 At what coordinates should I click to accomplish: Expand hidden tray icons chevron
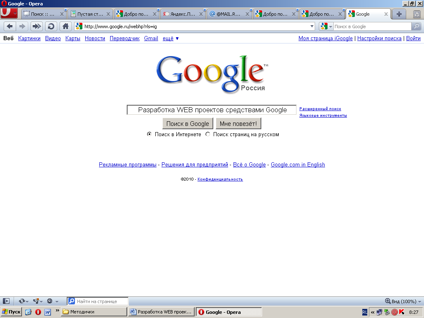point(373,312)
